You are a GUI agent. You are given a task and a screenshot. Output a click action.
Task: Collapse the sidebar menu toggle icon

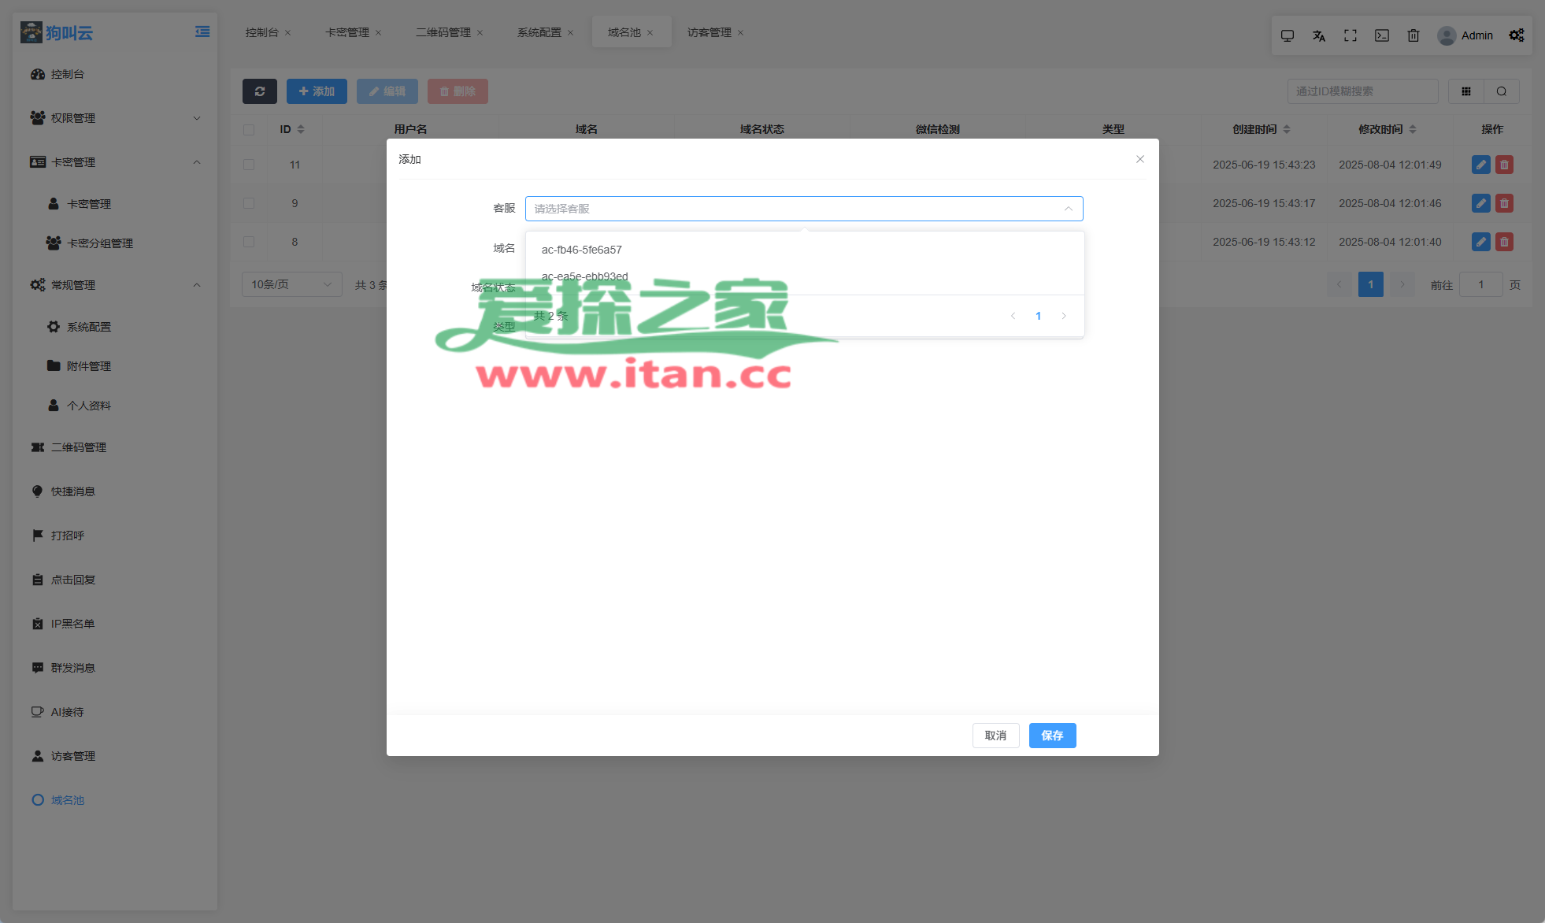coord(202,32)
